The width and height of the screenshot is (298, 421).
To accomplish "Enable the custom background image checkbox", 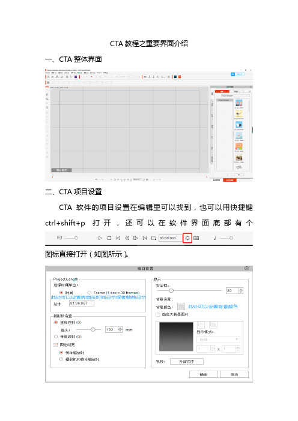I will 158,314.
